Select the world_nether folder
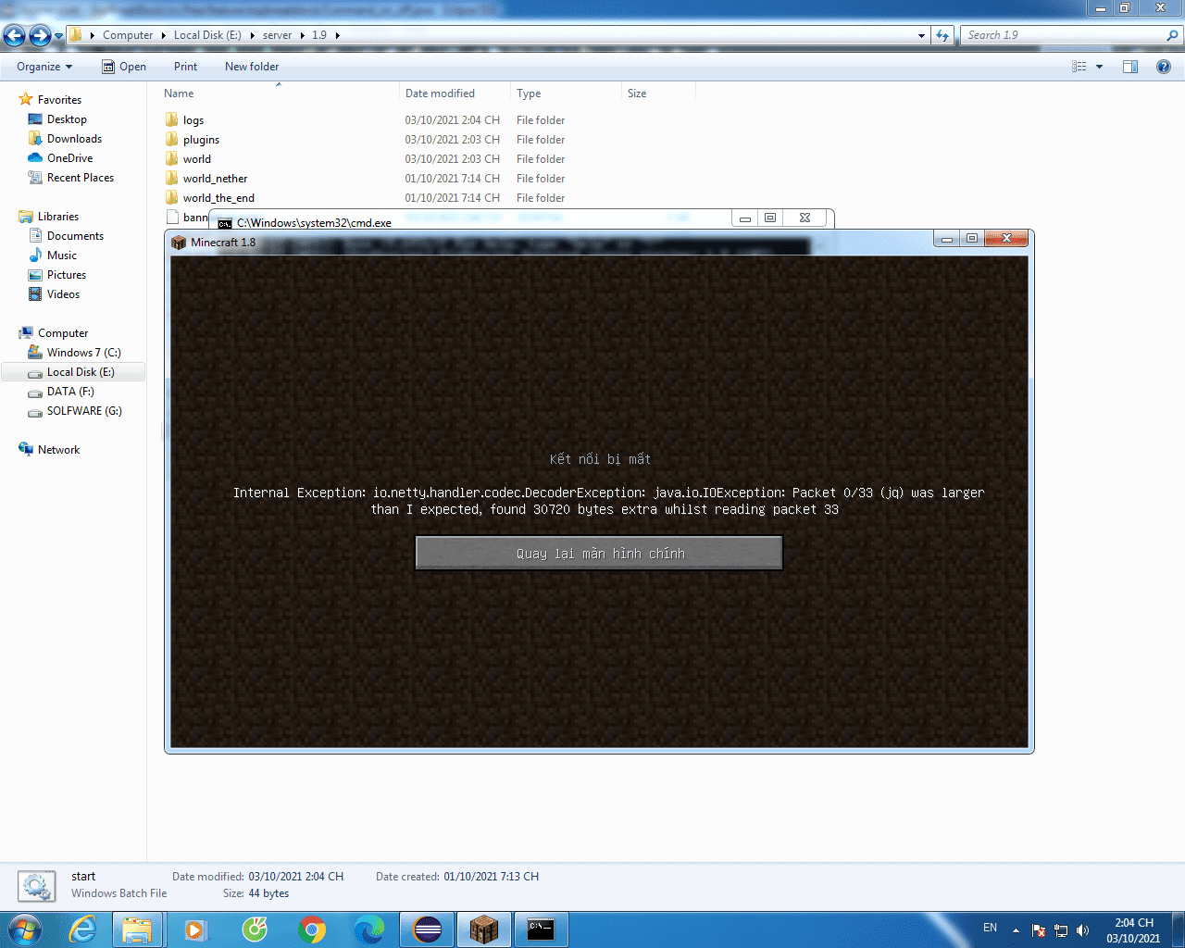This screenshot has width=1185, height=948. point(215,179)
